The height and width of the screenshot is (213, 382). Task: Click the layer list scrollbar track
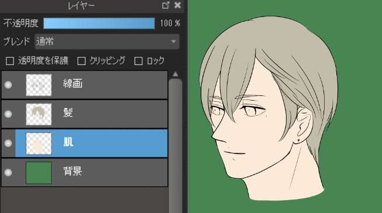[175, 146]
